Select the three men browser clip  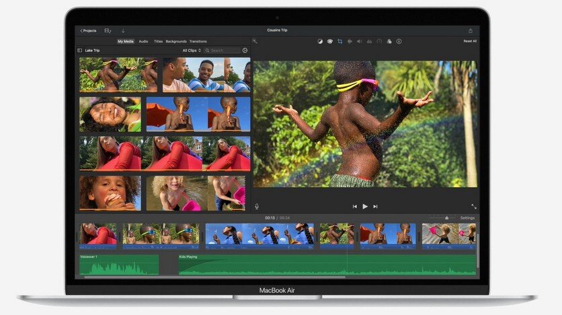(x=206, y=75)
